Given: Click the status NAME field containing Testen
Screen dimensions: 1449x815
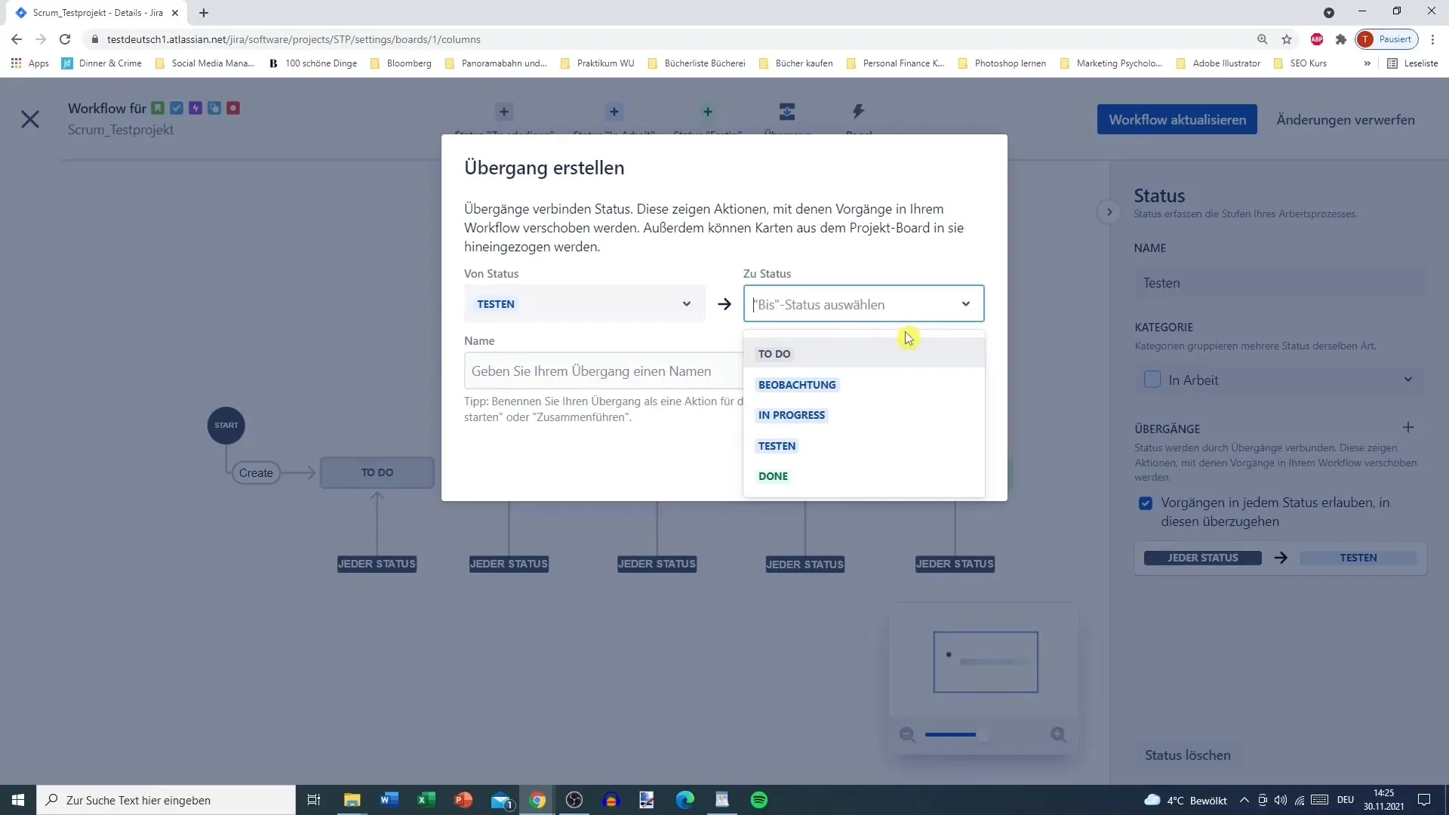Looking at the screenshot, I should [x=1280, y=283].
